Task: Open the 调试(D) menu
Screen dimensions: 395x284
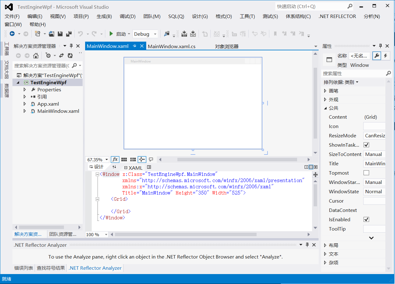Action: pyautogui.click(x=128, y=16)
